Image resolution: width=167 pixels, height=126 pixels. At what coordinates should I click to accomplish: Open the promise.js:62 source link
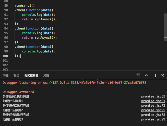(153, 96)
